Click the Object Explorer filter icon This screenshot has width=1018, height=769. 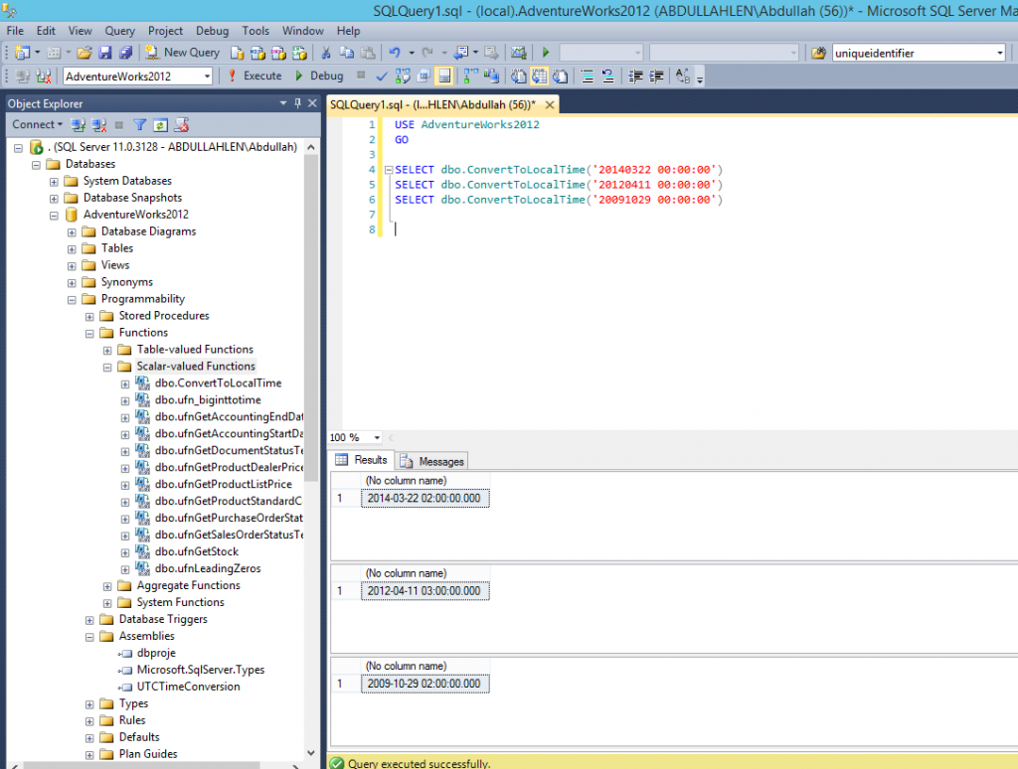[x=139, y=124]
